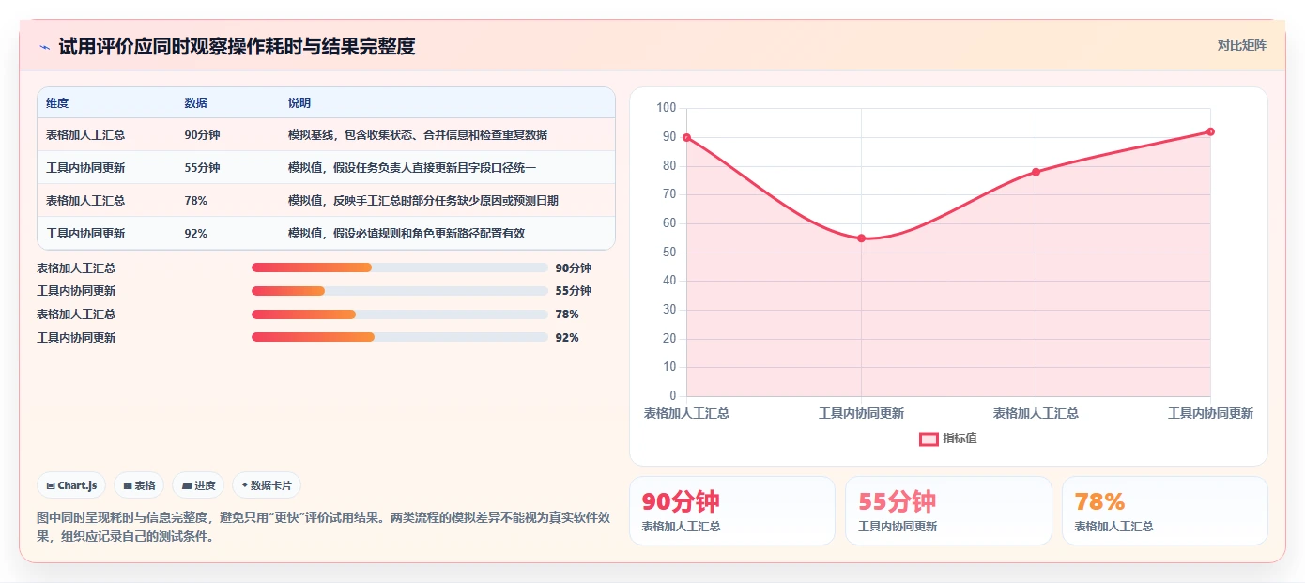Toggle the 指标值 legend label
Screen dimensions: 1305x583
pyautogui.click(x=960, y=438)
